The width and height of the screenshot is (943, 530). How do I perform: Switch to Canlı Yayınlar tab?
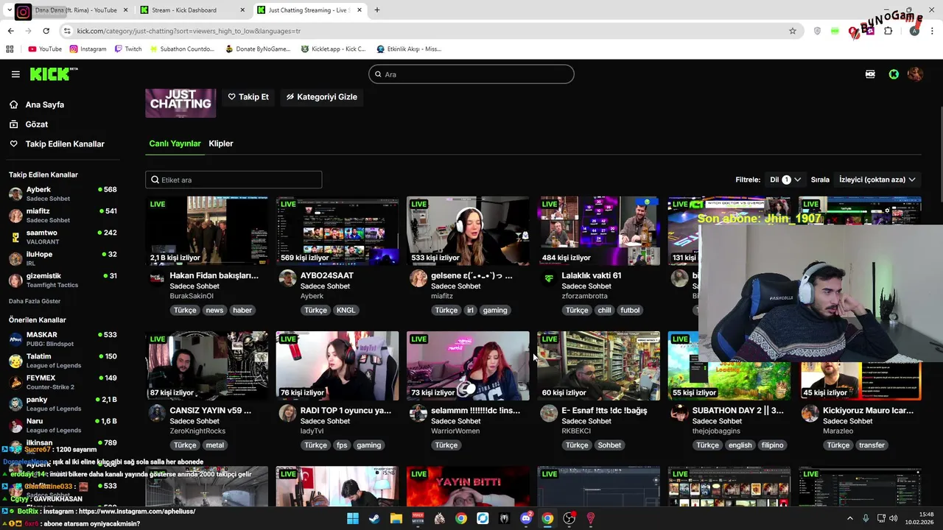[175, 144]
